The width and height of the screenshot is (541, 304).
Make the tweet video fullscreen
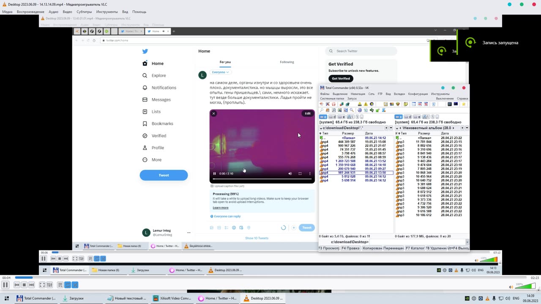(300, 174)
